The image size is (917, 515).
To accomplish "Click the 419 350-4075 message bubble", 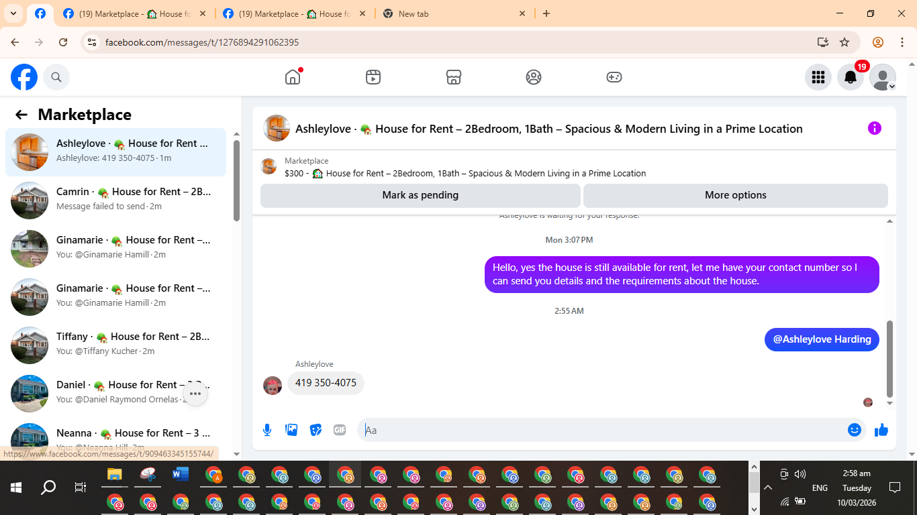I will click(326, 383).
